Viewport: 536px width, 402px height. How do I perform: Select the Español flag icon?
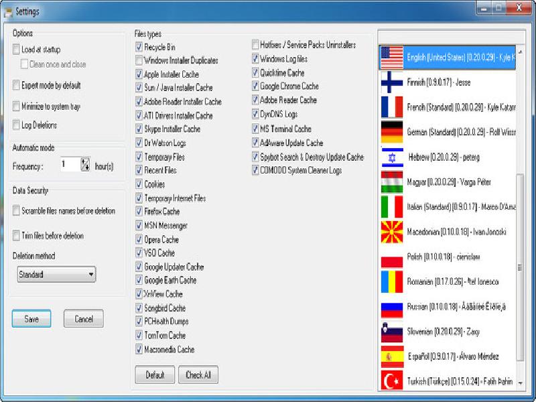392,356
